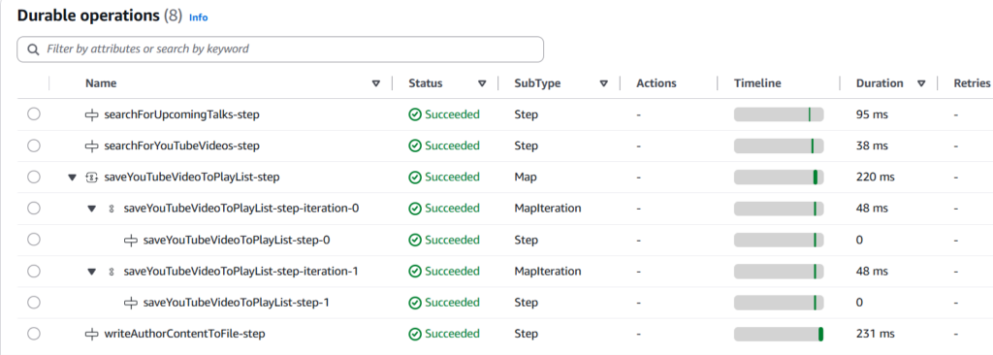Select radio button for saveYouTubeVideoToPlayList-step-iteration-0 row
Image resolution: width=993 pixels, height=355 pixels.
(34, 208)
